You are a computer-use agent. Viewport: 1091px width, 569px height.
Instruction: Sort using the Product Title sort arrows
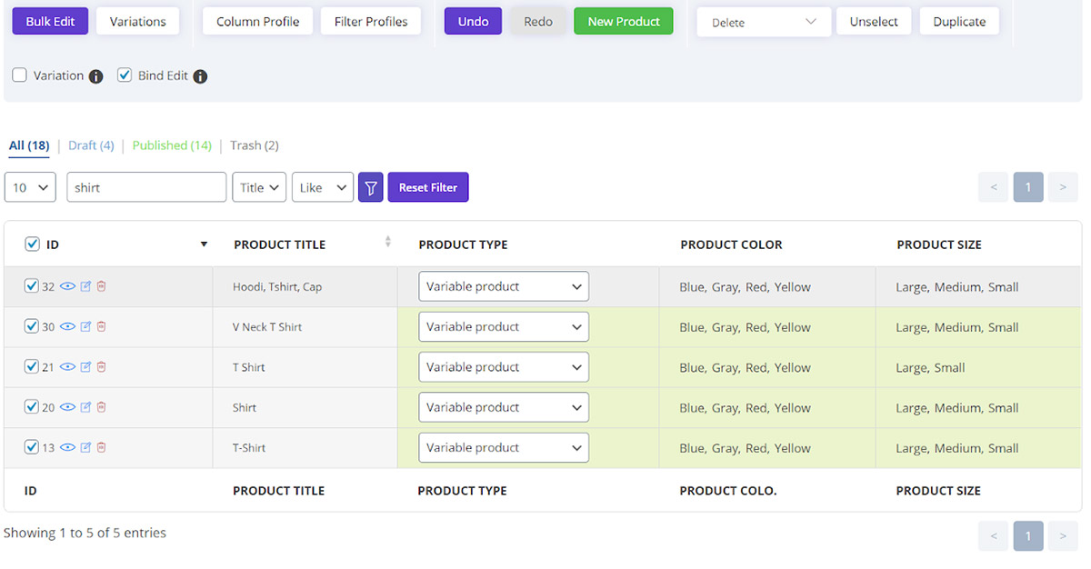[x=388, y=241]
